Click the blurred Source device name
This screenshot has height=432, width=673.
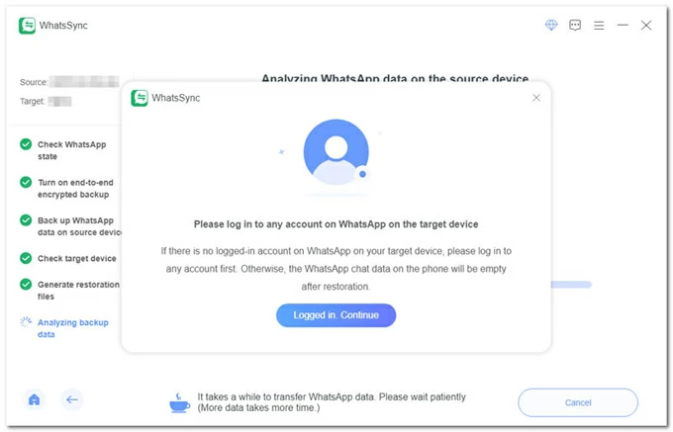click(84, 81)
